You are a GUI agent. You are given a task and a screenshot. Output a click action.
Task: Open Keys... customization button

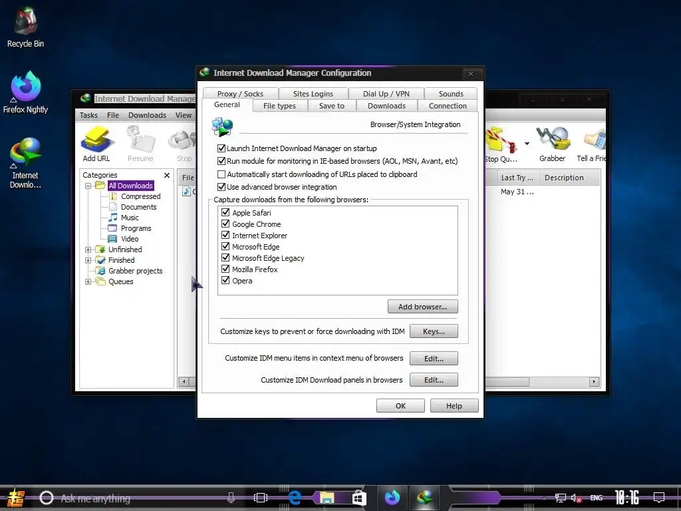(434, 331)
